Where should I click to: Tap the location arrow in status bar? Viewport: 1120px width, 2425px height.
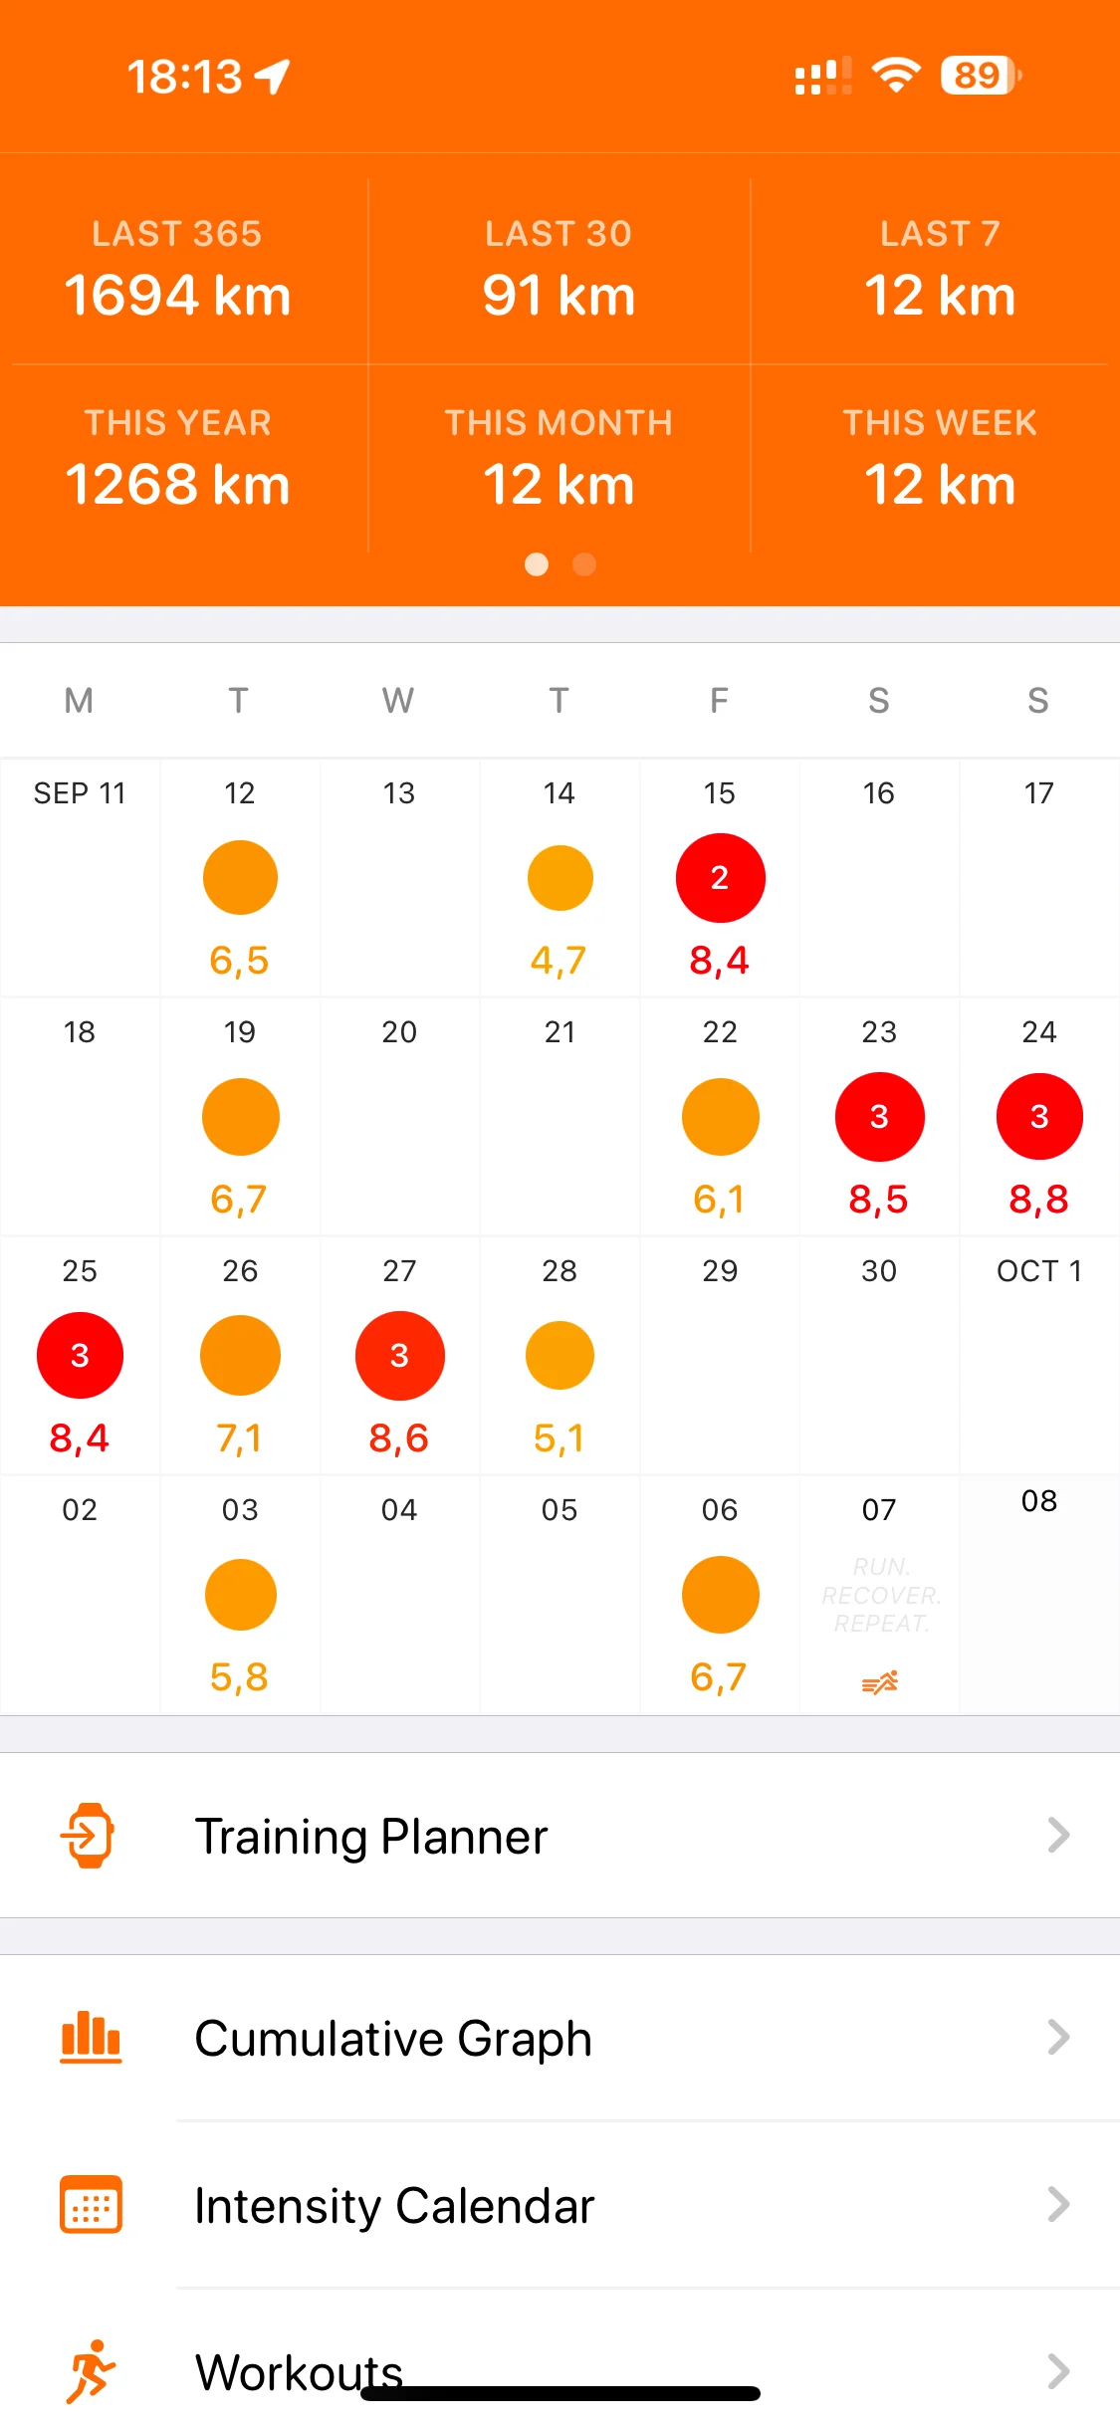[273, 77]
